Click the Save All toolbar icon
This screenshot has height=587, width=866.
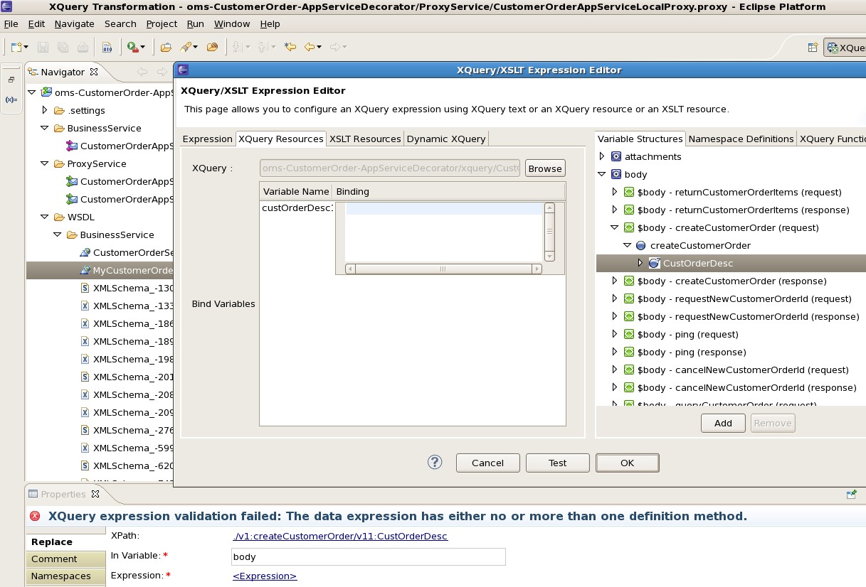(x=63, y=47)
